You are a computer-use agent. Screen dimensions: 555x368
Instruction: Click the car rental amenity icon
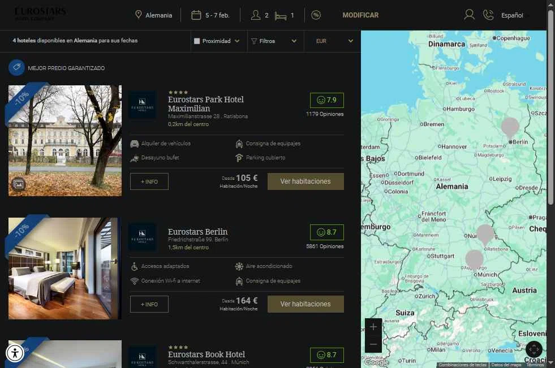[x=135, y=144]
